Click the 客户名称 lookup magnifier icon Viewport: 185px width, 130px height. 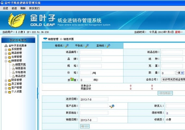point(112,106)
